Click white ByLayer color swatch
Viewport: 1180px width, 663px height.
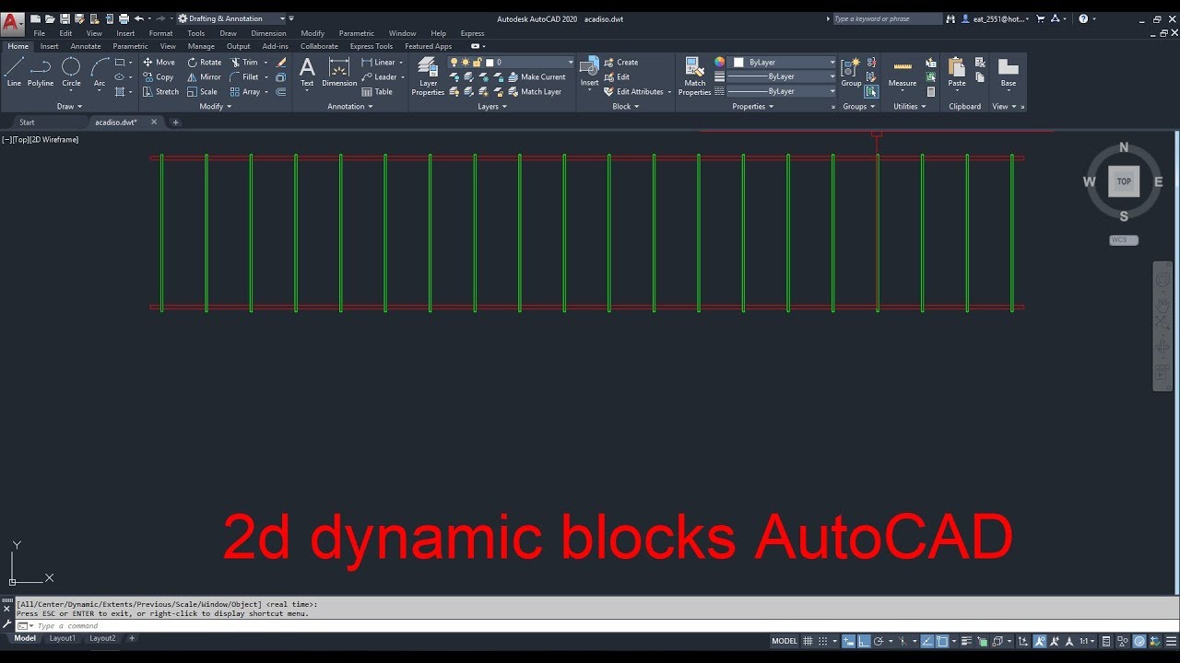[738, 63]
